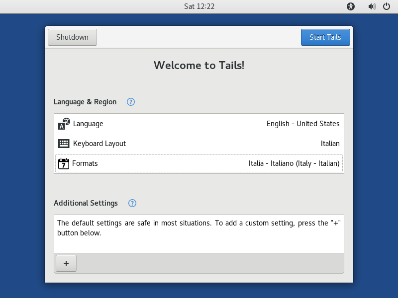
Task: Click the Start Tails button
Action: click(x=325, y=37)
